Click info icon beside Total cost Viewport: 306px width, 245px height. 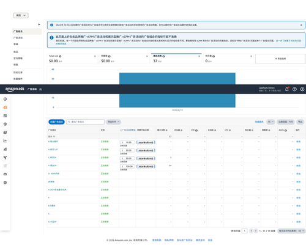[x=60, y=56]
